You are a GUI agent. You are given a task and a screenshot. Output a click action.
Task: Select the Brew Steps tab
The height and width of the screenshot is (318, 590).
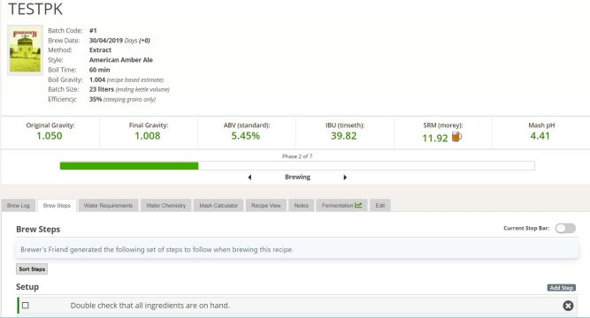57,205
